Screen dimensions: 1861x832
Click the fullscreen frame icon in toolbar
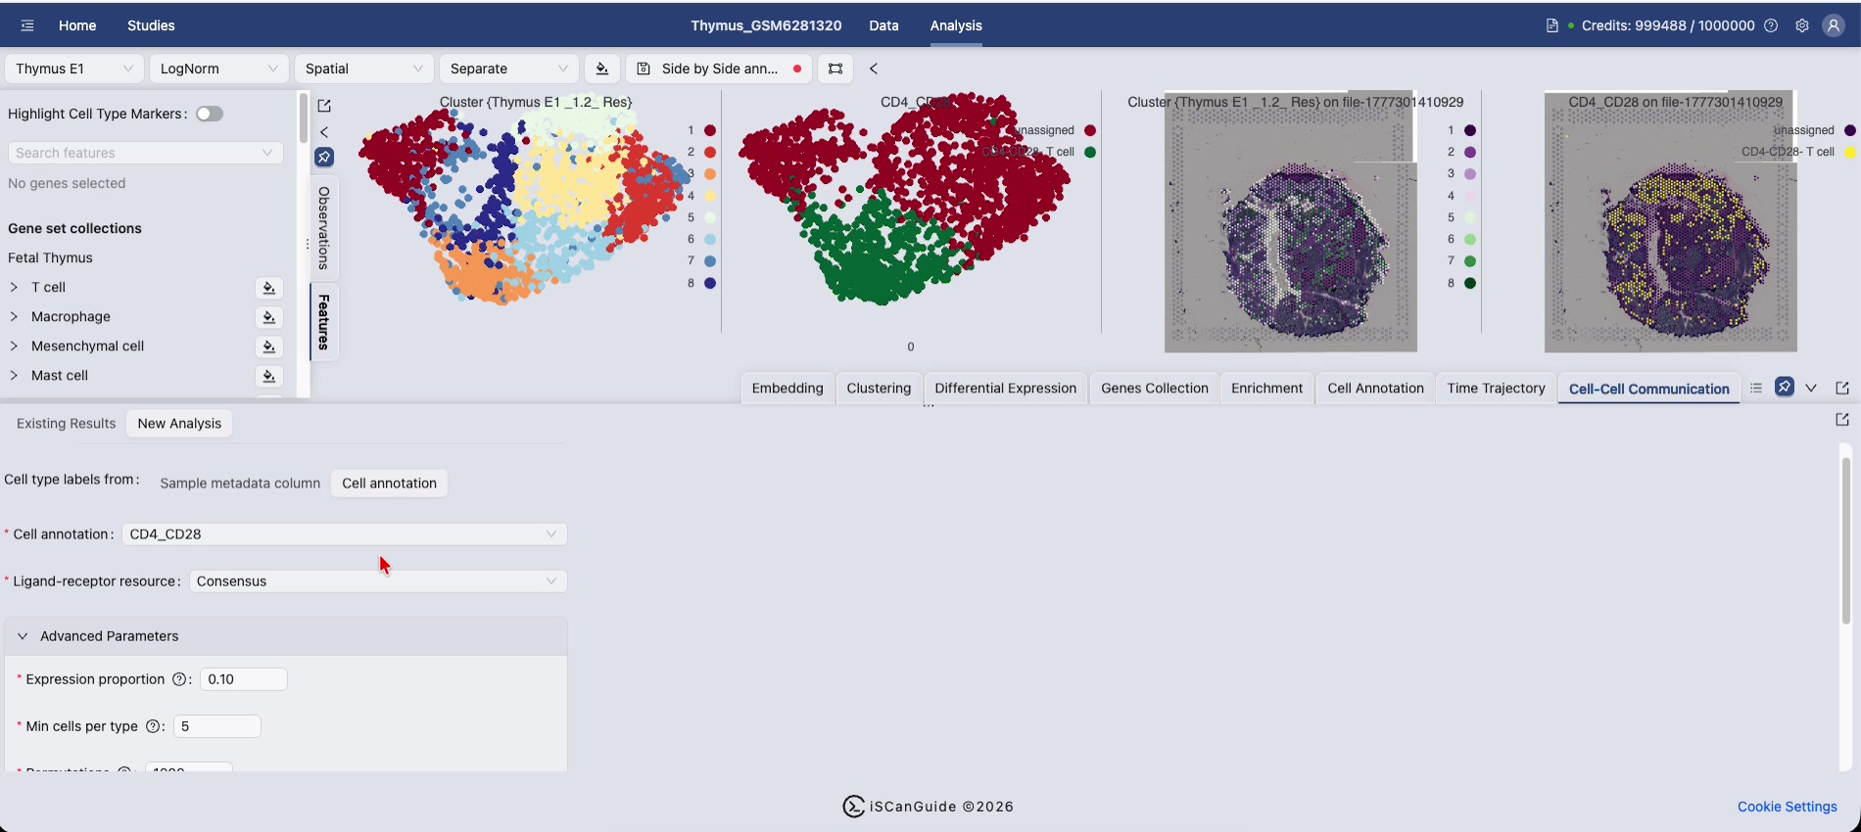click(835, 69)
